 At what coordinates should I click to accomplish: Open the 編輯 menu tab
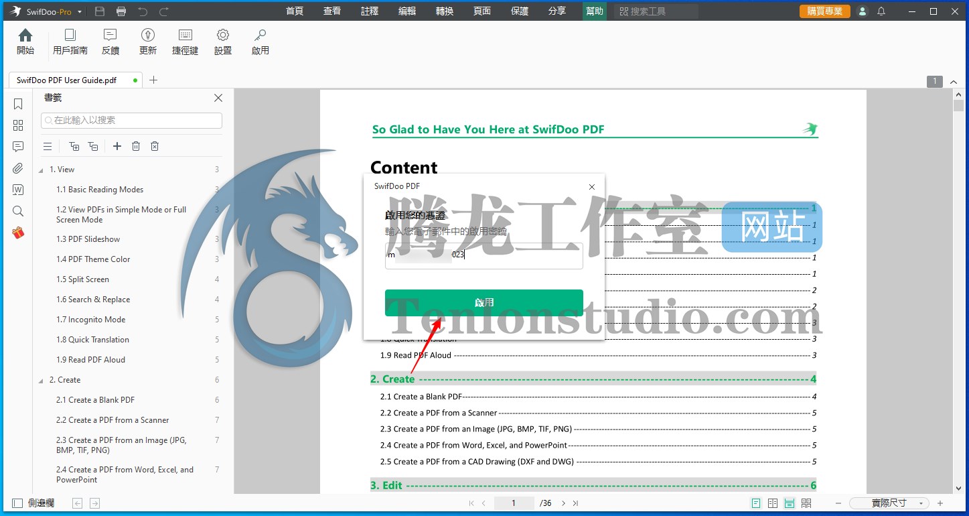(x=407, y=11)
